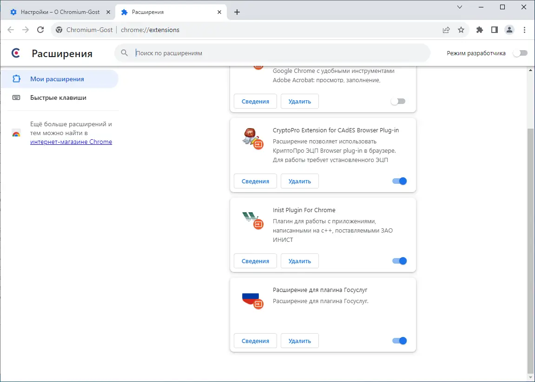
Task: Turn off Inist Plugin For Chrome
Action: pyautogui.click(x=399, y=261)
